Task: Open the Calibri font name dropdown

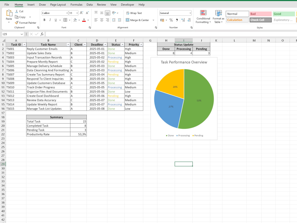Action: (x=67, y=13)
